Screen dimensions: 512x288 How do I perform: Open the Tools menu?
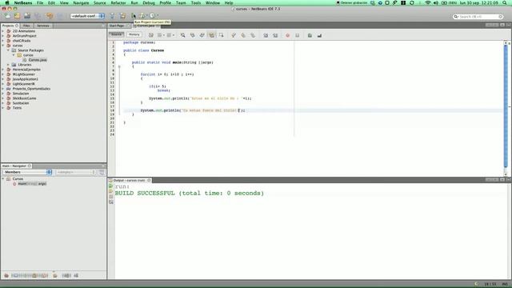point(196,2)
